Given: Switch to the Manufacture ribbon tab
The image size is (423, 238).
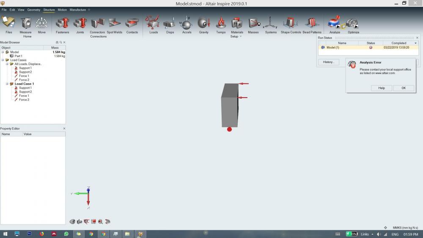Looking at the screenshot, I should (78, 10).
